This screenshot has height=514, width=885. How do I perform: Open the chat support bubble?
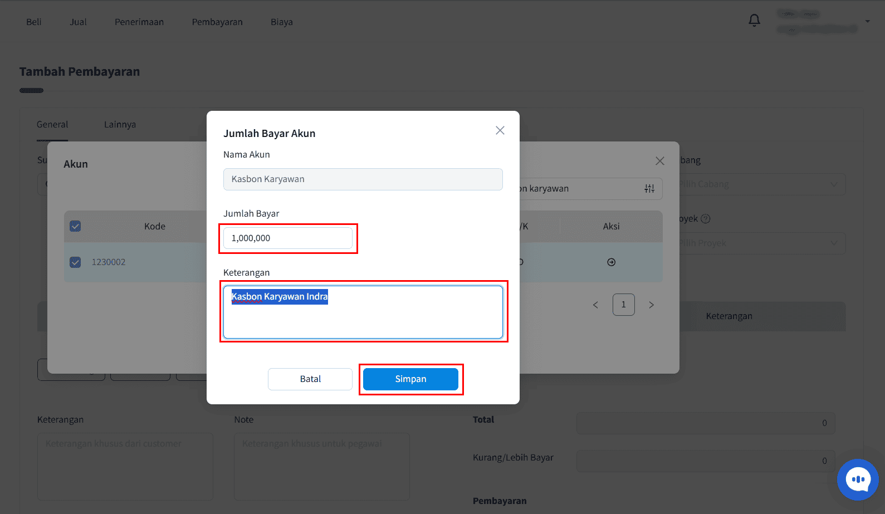coord(858,479)
